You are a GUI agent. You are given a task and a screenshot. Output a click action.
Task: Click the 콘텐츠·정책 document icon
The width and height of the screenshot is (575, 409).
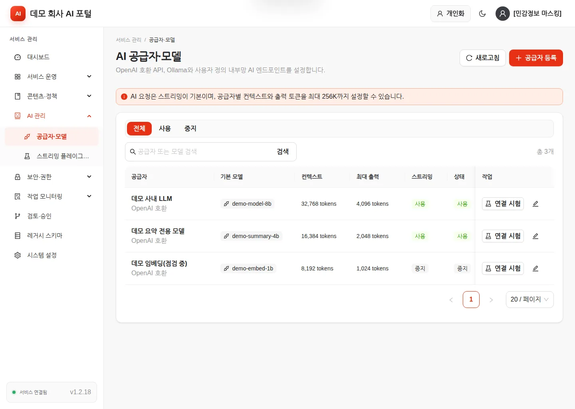18,96
